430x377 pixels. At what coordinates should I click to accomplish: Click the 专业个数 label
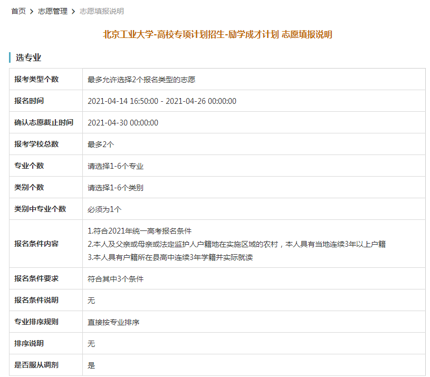[x=29, y=166]
